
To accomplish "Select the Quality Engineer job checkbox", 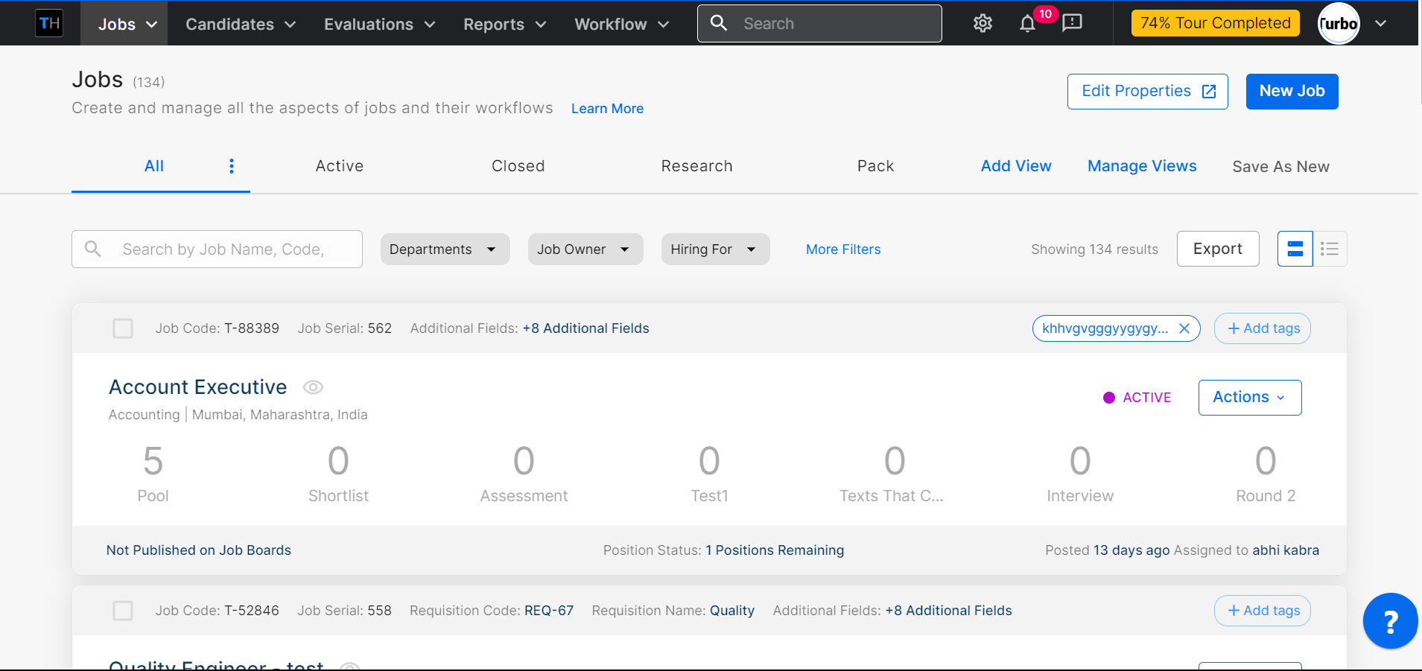I will pyautogui.click(x=123, y=610).
